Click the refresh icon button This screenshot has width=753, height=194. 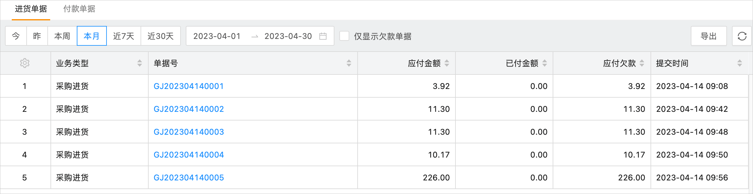[x=742, y=36]
